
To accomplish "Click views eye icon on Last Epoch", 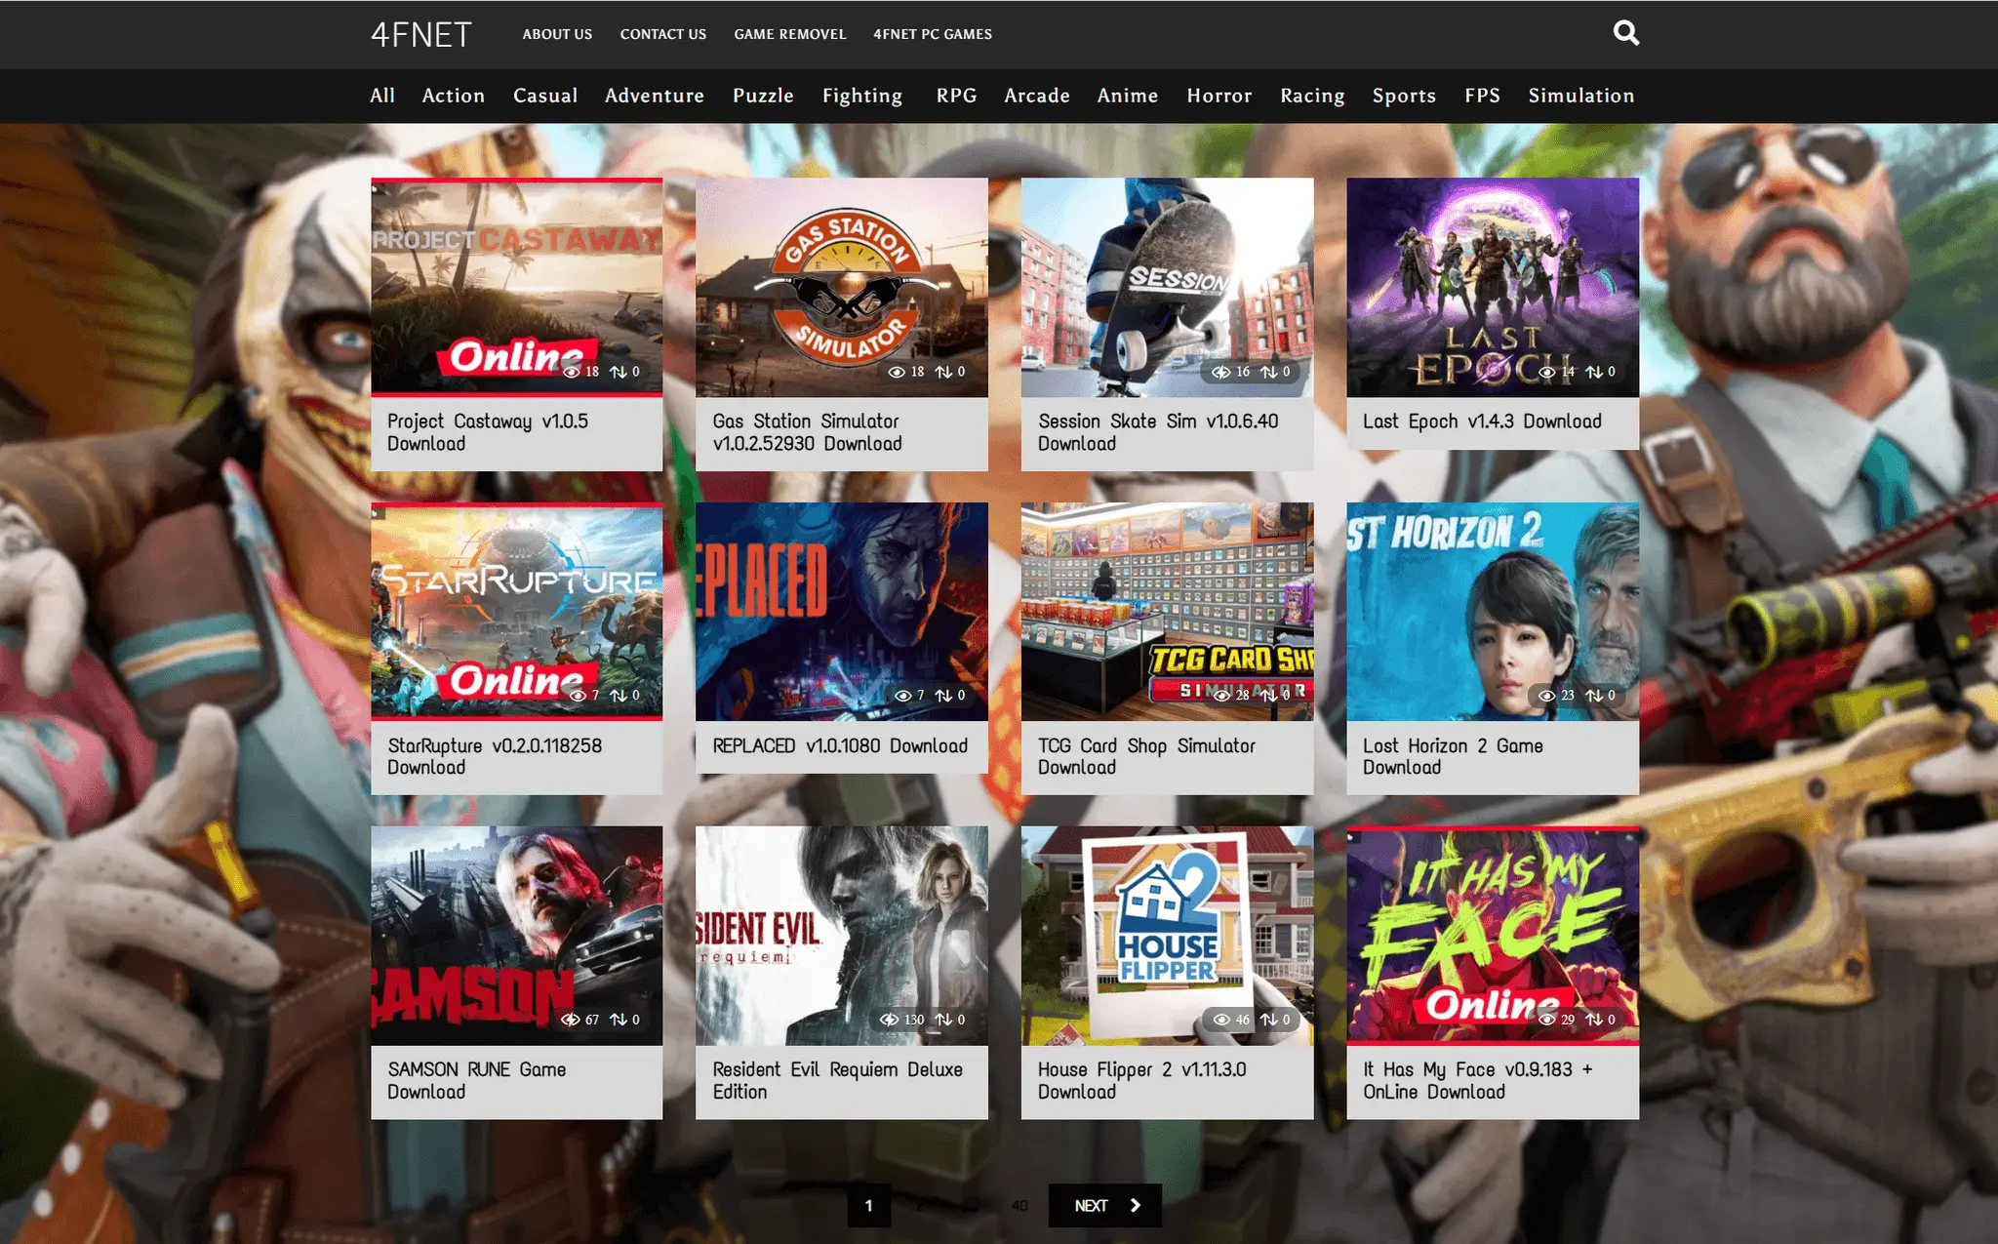I will coord(1546,372).
